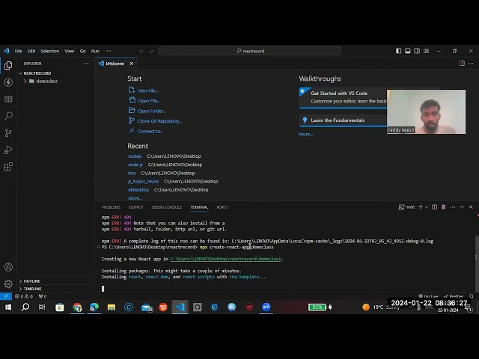Open the Selection menu
The image size is (479, 359).
pos(50,51)
